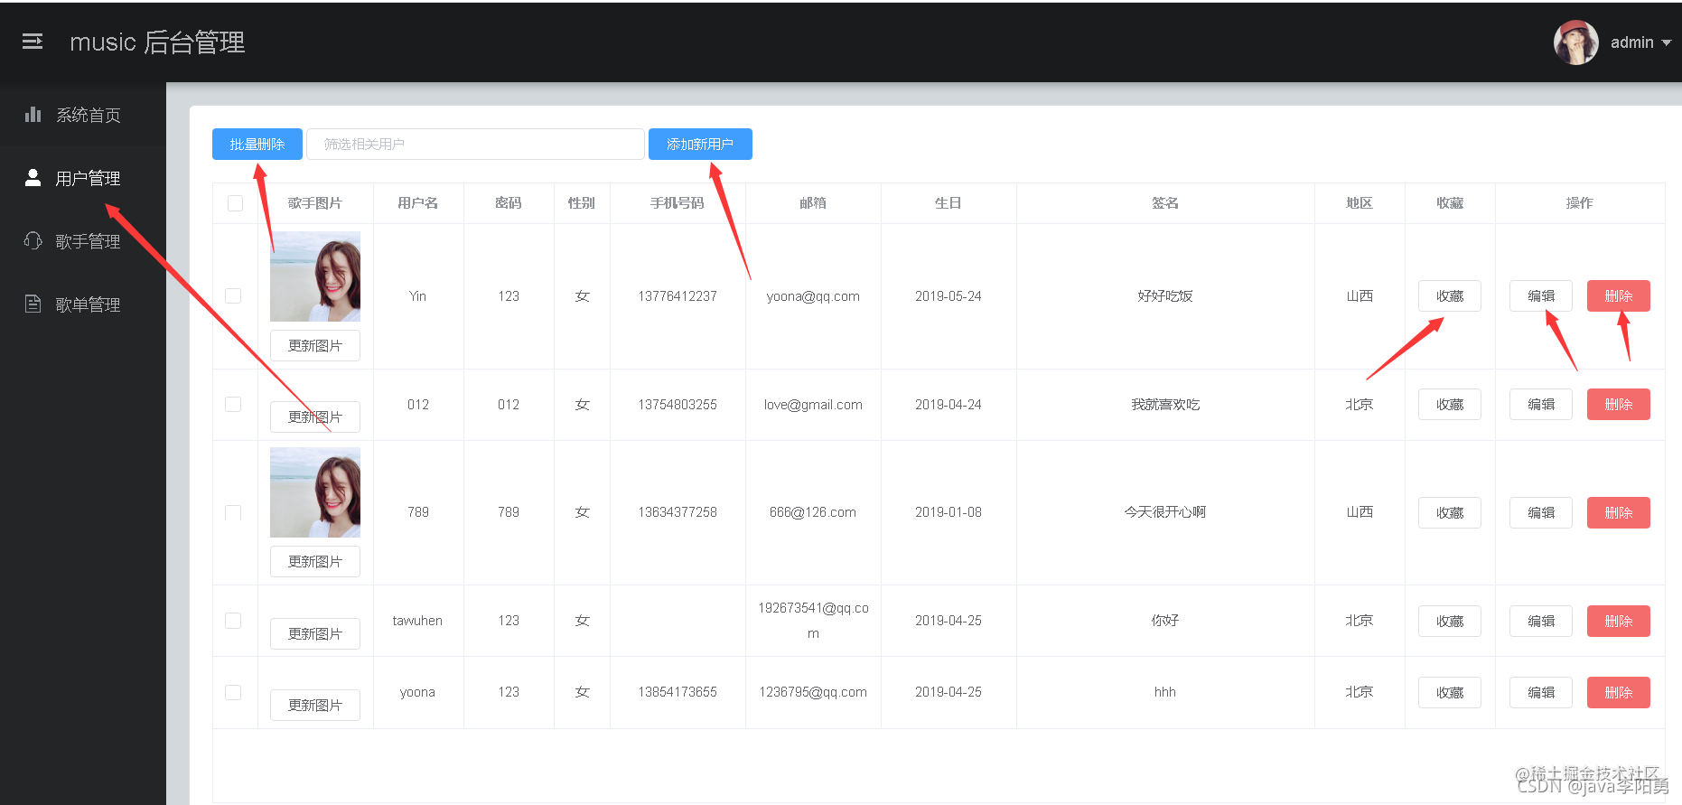This screenshot has height=805, width=1682.
Task: Click the 用户名 column header
Action: 418,203
